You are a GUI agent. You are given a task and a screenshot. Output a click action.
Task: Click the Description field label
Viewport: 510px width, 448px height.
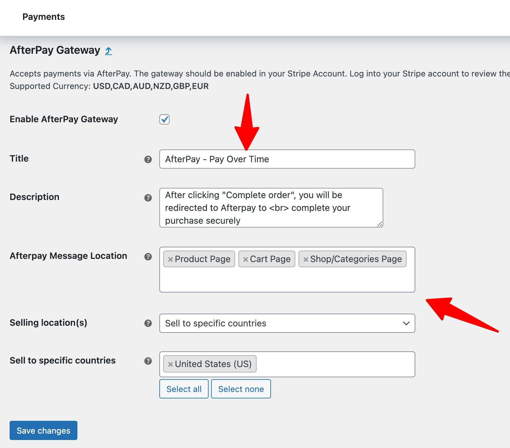point(34,197)
